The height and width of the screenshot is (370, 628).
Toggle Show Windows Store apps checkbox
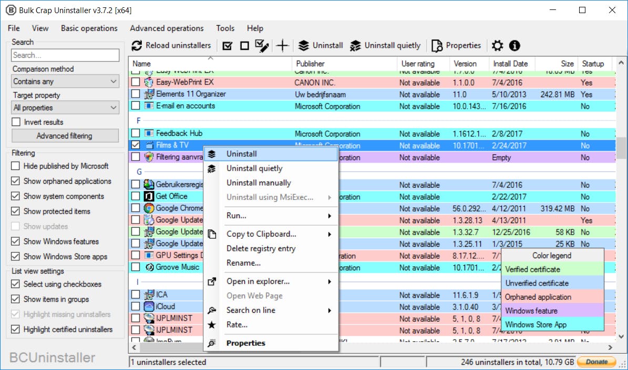pos(15,257)
